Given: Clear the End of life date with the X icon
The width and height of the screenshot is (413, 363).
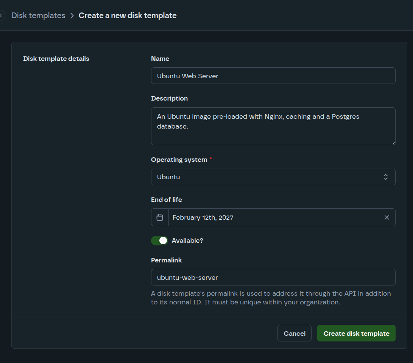Looking at the screenshot, I should (x=387, y=217).
